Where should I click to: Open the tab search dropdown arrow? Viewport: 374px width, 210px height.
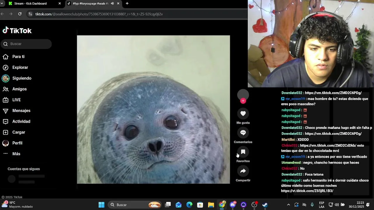[x=2, y=3]
